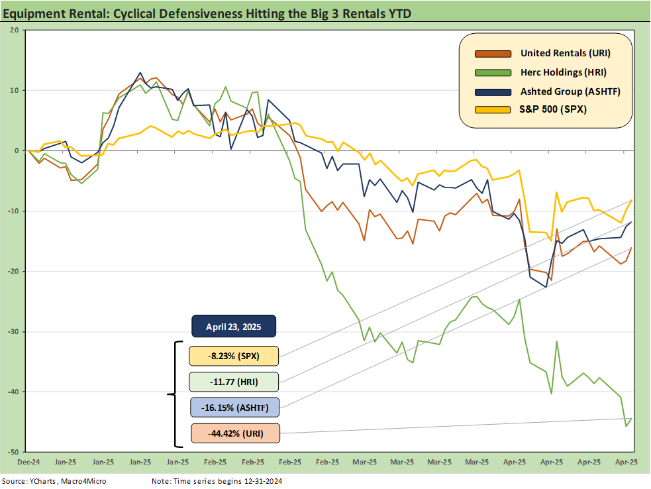Click the chart title 'Equipment Rental: Cyclical Defensiveness'
Viewport: 651px width, 489px height.
207,14
